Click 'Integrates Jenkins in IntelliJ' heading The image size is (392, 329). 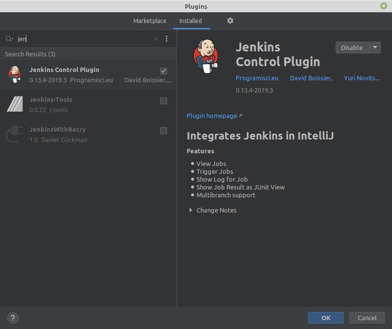coord(260,136)
